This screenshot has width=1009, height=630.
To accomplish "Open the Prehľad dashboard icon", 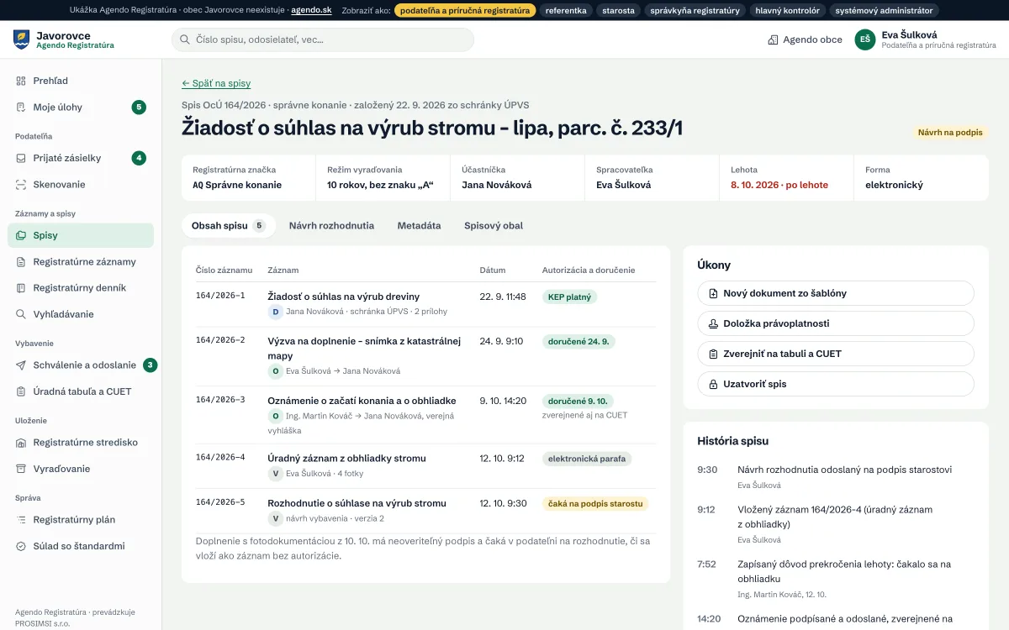I will (x=21, y=81).
